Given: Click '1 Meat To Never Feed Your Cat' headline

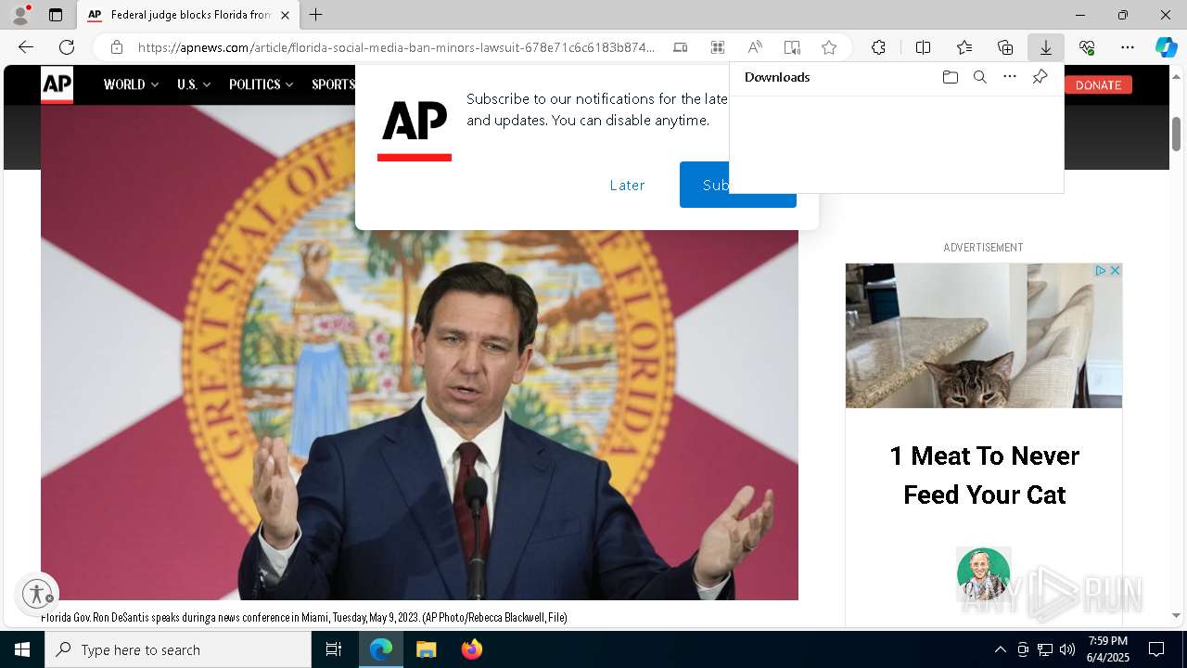Looking at the screenshot, I should [984, 475].
